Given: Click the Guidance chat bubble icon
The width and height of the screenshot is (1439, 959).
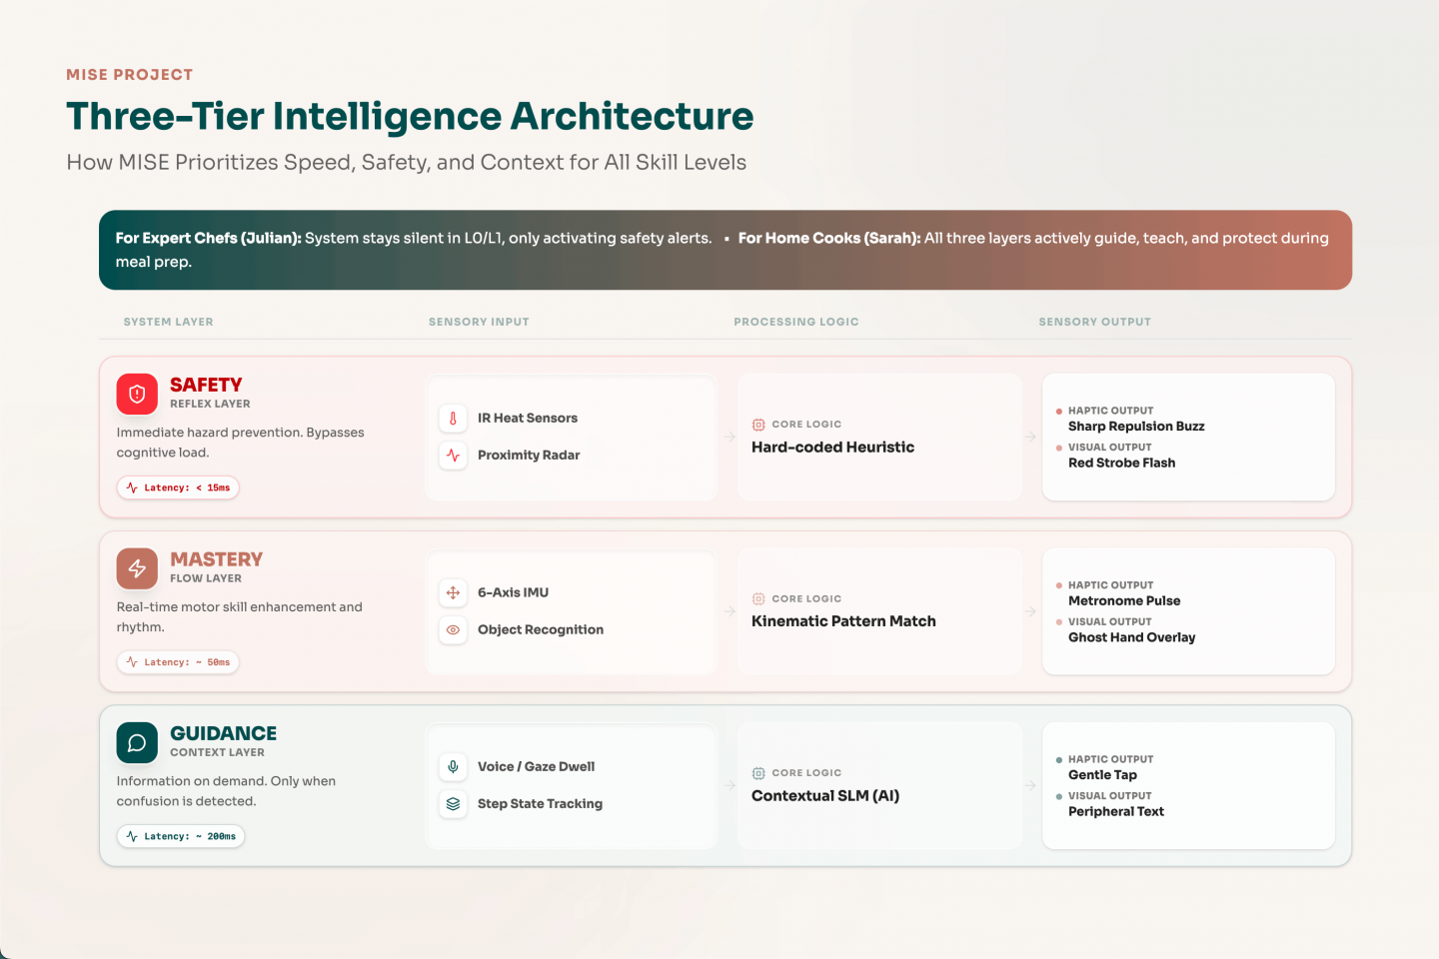Looking at the screenshot, I should (x=137, y=742).
